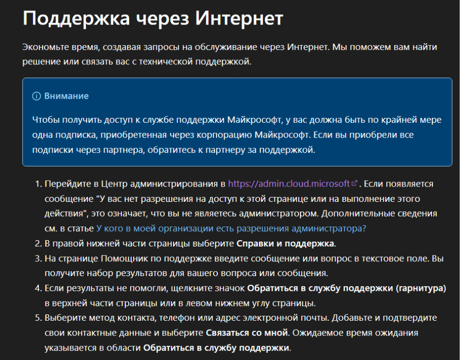Click the Внимание note title
The width and height of the screenshot is (460, 360).
(66, 96)
